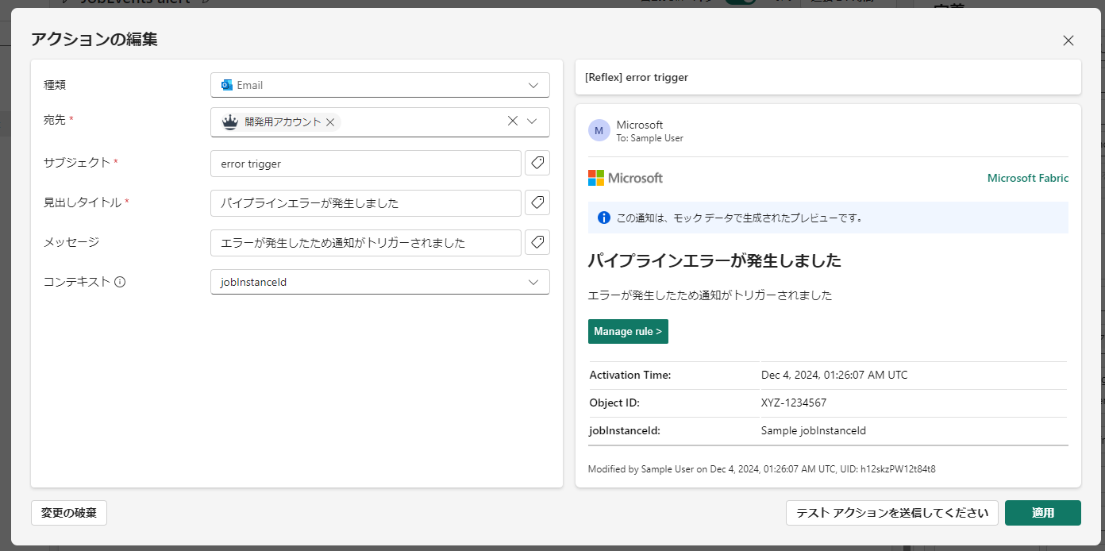Screen dimensions: 1105x551
Task: Open the 種類 Email dropdown
Action: tap(380, 85)
